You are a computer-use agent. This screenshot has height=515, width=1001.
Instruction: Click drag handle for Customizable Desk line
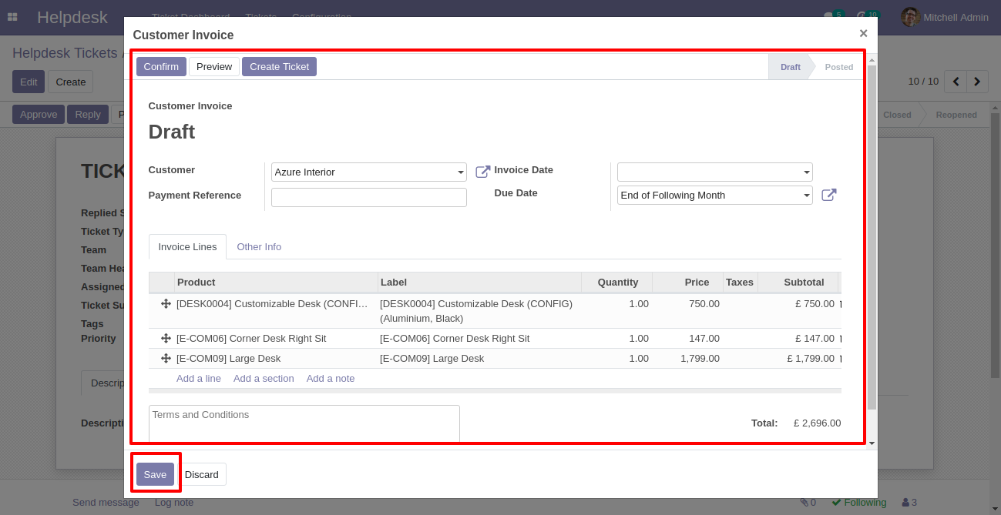point(166,304)
